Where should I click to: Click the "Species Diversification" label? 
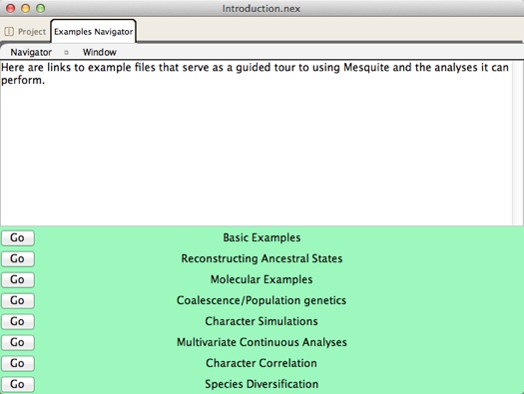click(x=262, y=384)
